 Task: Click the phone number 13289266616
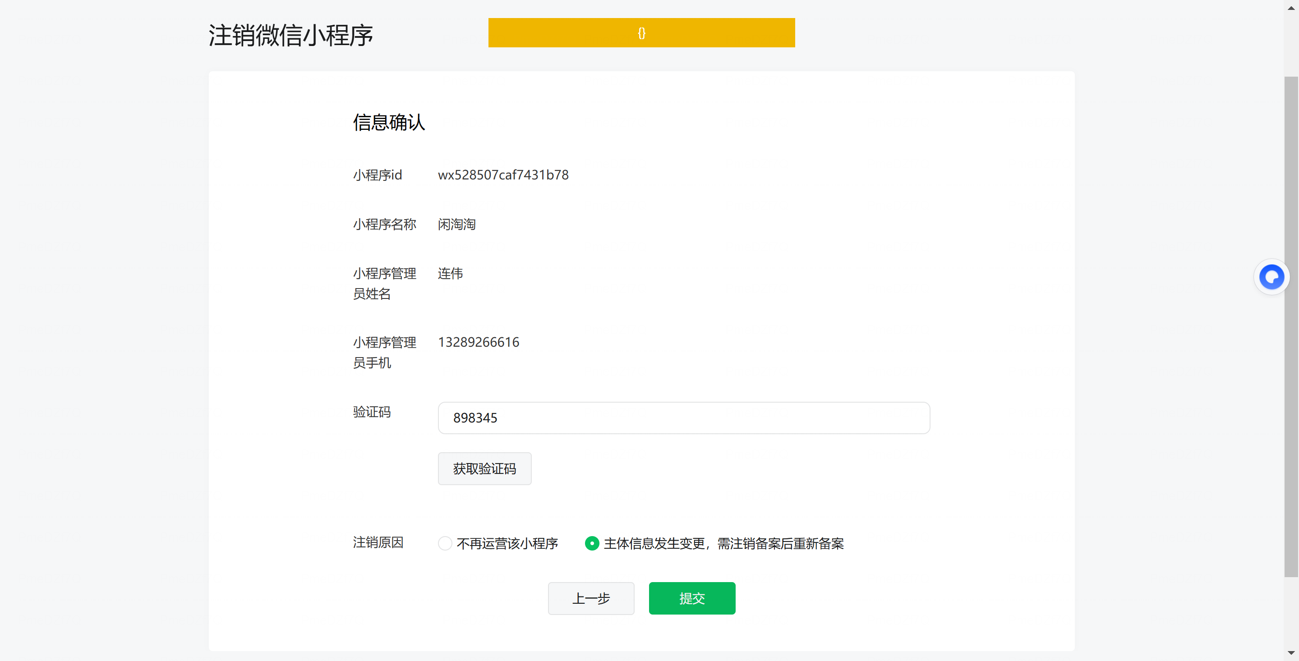pyautogui.click(x=479, y=342)
